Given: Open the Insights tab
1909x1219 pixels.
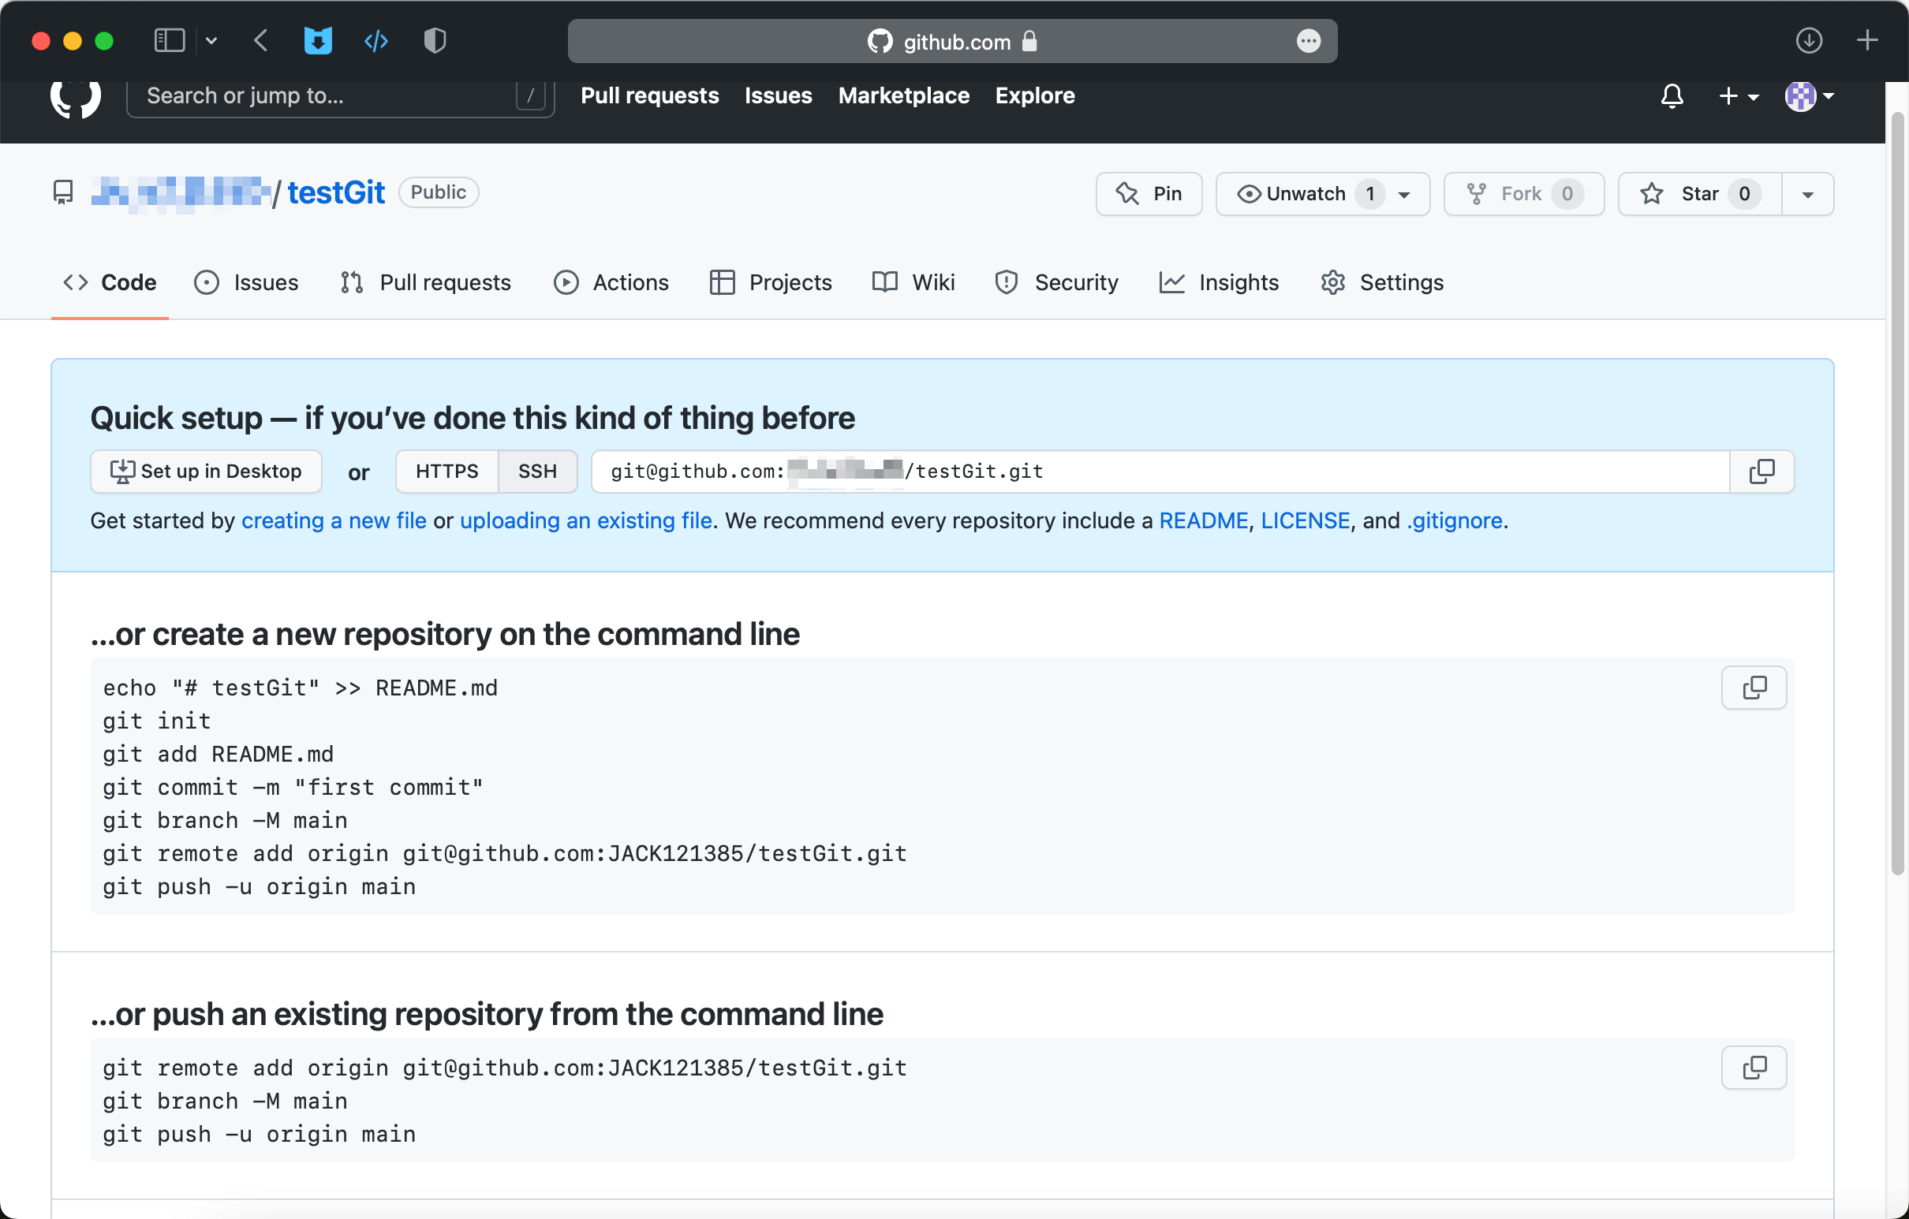Looking at the screenshot, I should point(1219,282).
